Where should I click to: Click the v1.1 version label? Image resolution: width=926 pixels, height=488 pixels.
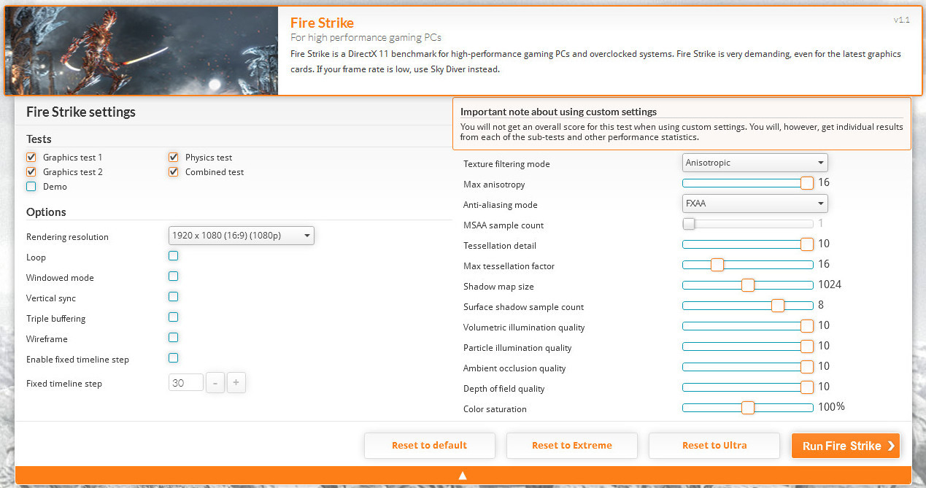click(902, 20)
